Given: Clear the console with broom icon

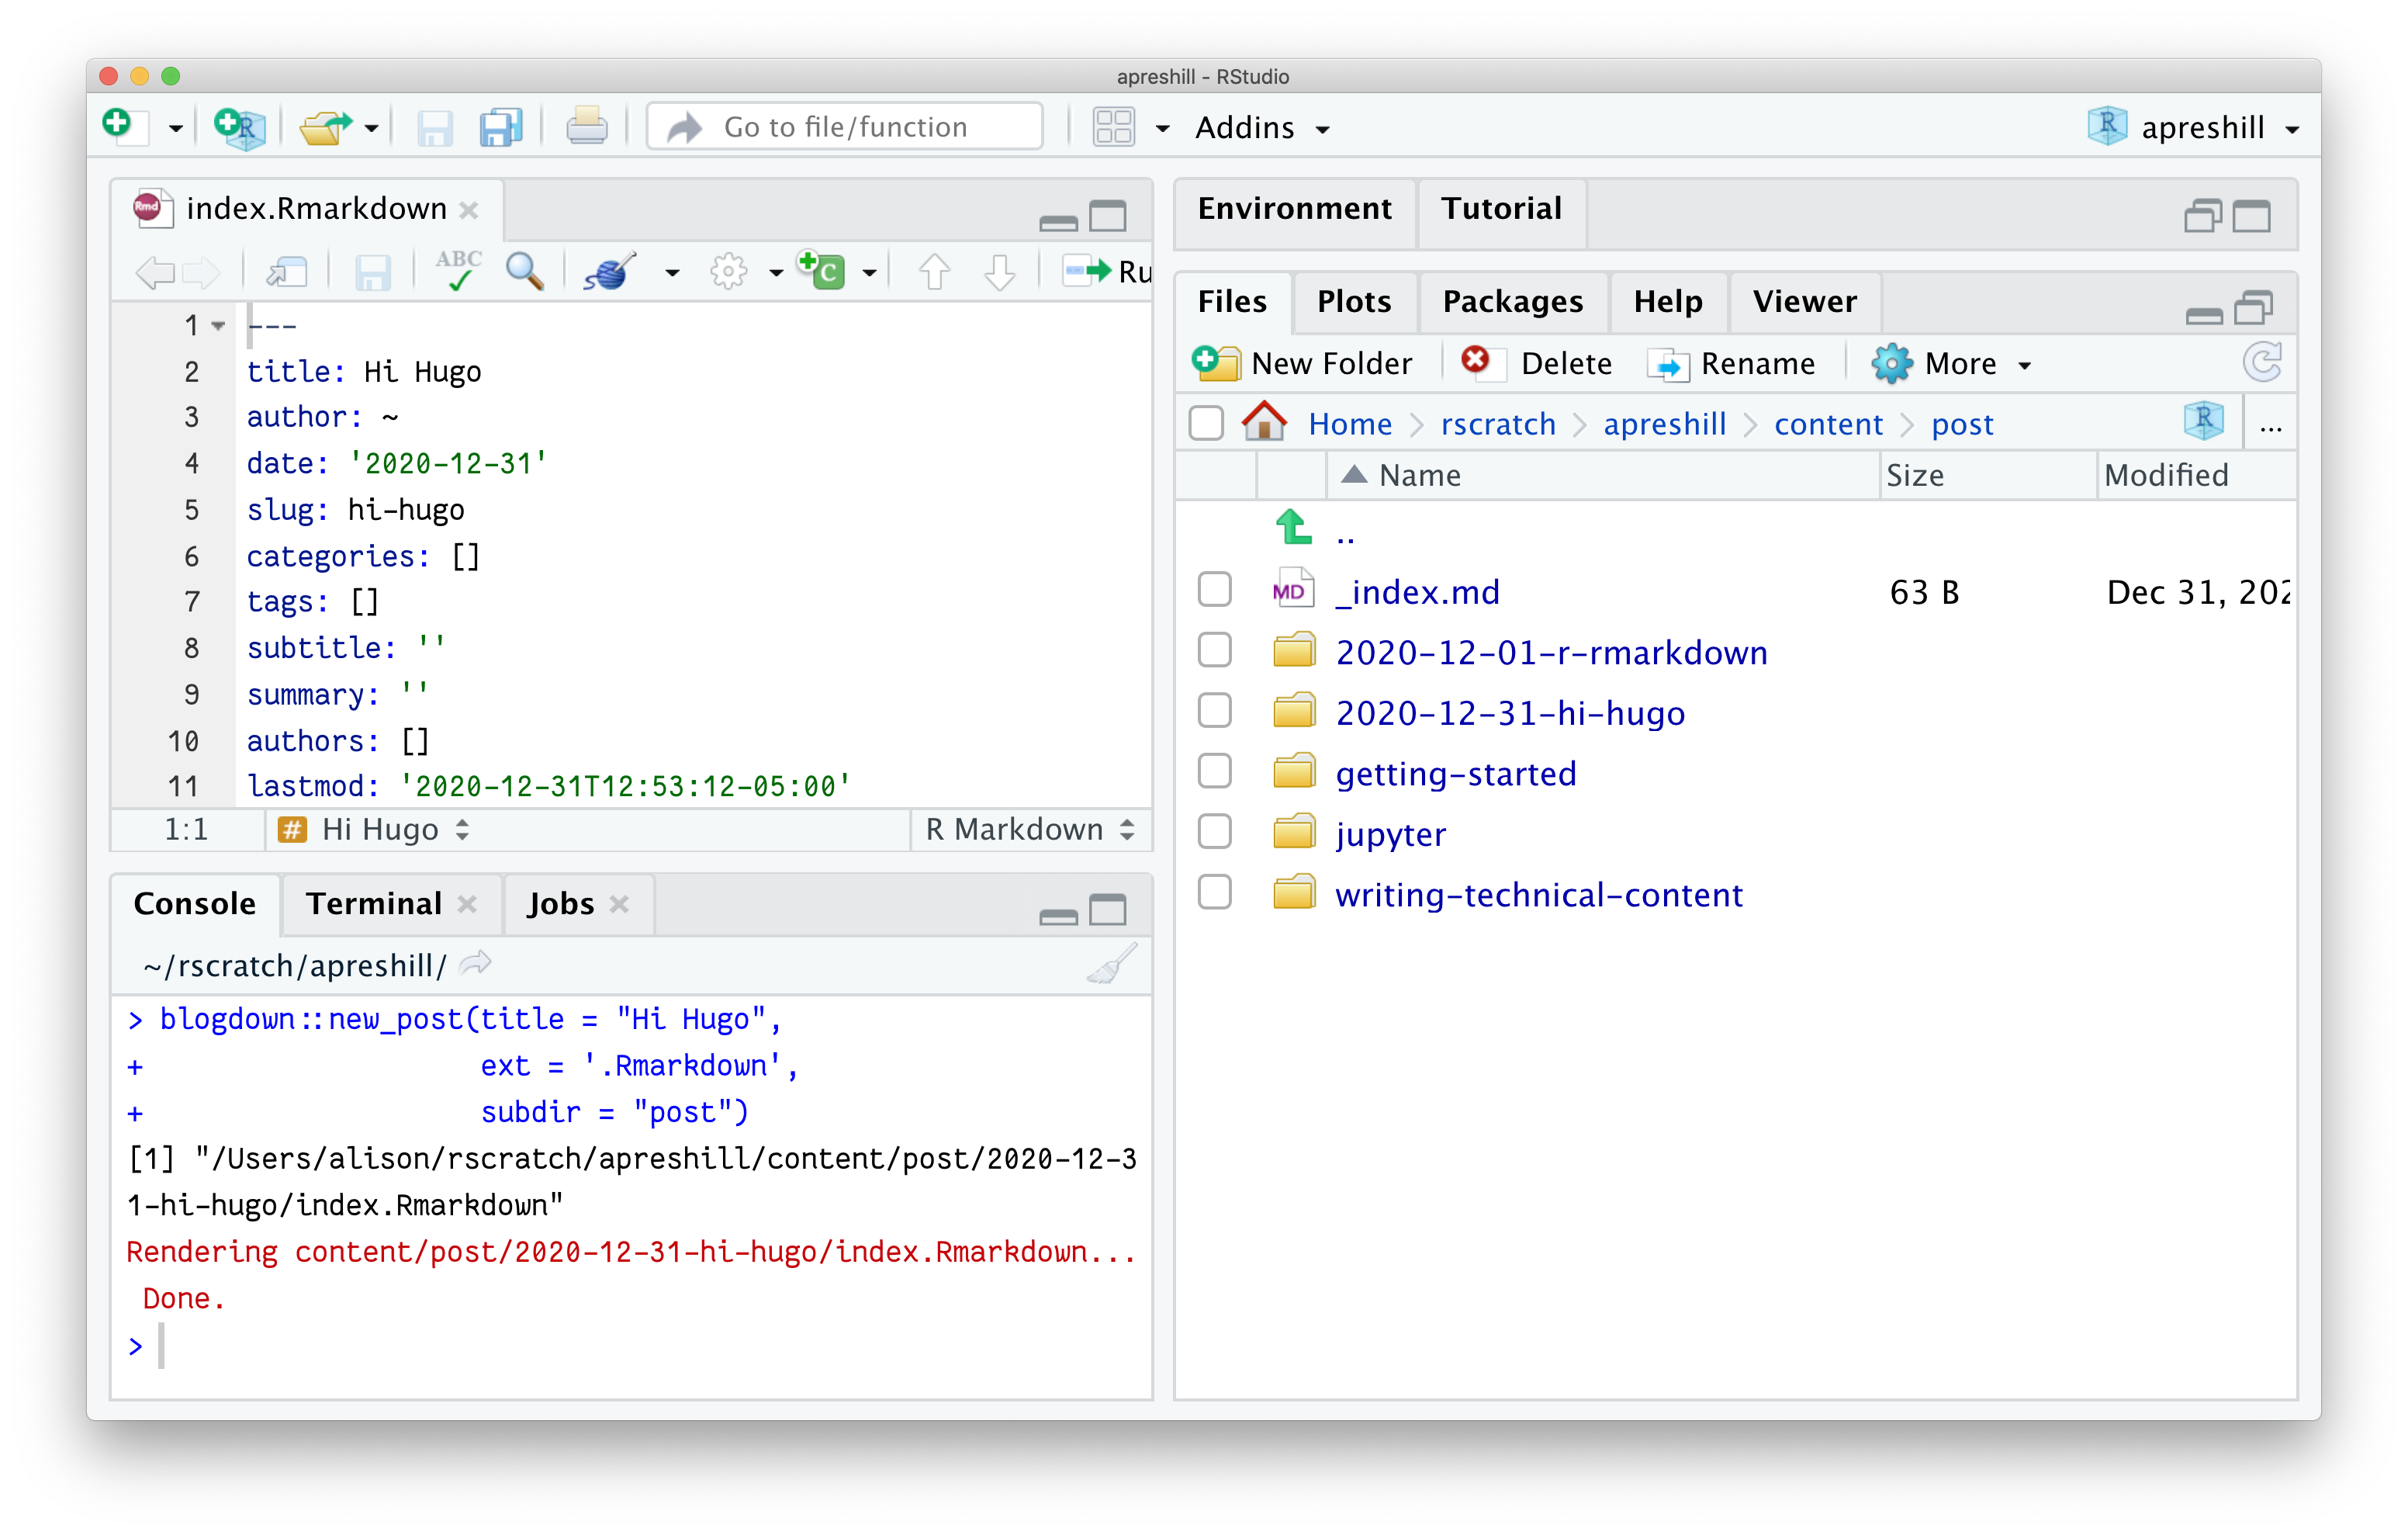Looking at the screenshot, I should click(x=1112, y=965).
